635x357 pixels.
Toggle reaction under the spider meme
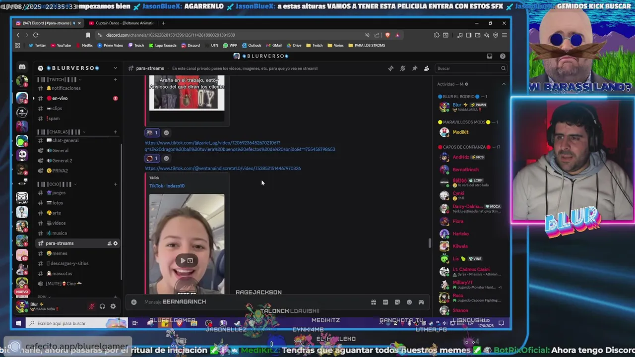pos(152,132)
